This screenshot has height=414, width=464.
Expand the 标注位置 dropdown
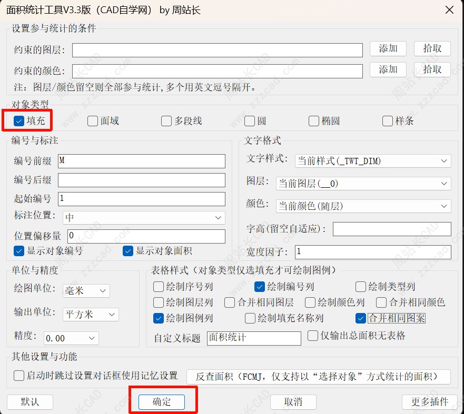tap(144, 217)
